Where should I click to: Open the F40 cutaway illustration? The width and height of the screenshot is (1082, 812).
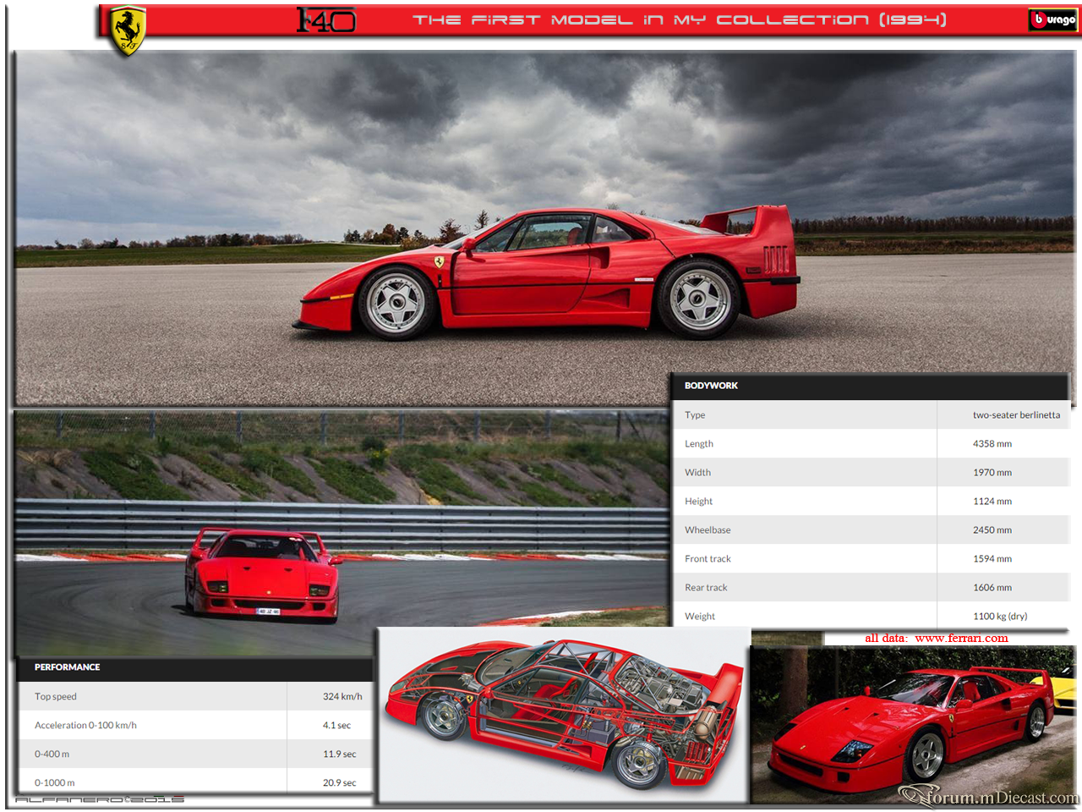click(x=563, y=715)
